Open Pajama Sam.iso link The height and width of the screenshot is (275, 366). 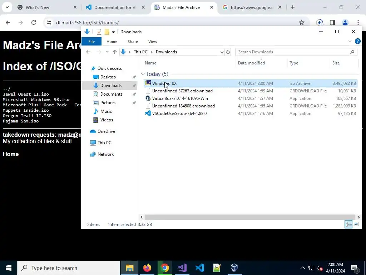pos(21,121)
